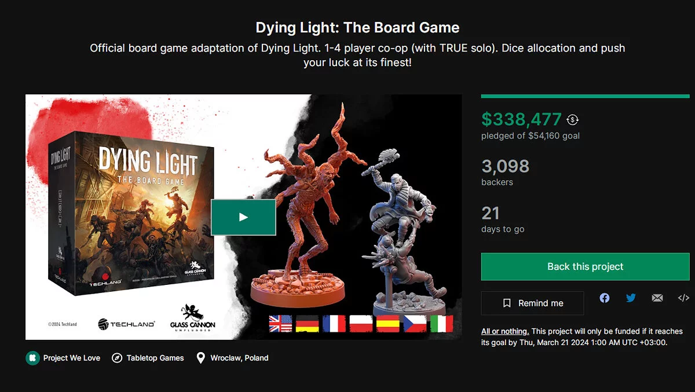
Task: Click the Dying Light: The Board Game title
Action: 357,27
